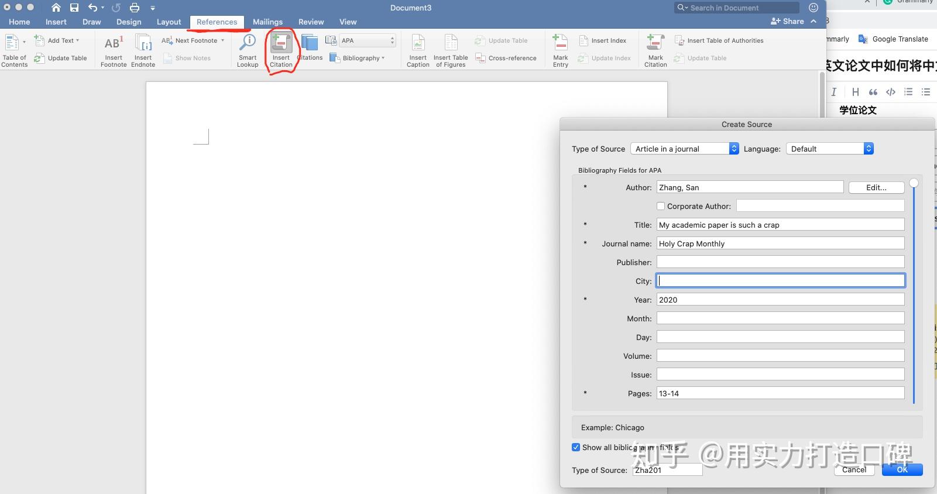Screen dimensions: 937x494
Task: Click the Cancel button
Action: point(854,469)
